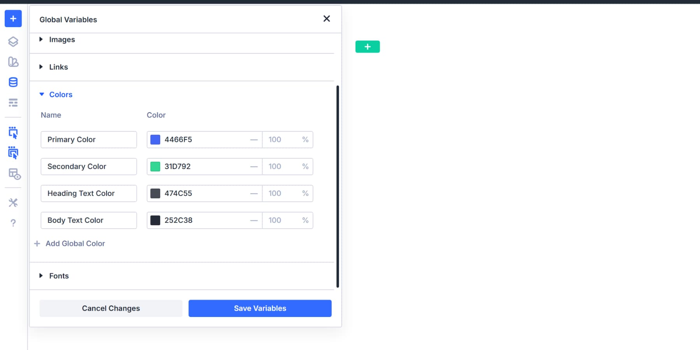Click the help question mark icon
The height and width of the screenshot is (350, 700).
coord(13,222)
